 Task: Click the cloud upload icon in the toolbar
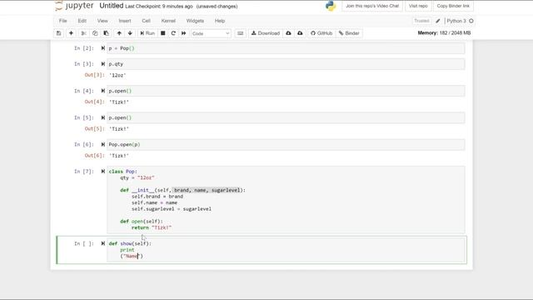click(x=300, y=33)
